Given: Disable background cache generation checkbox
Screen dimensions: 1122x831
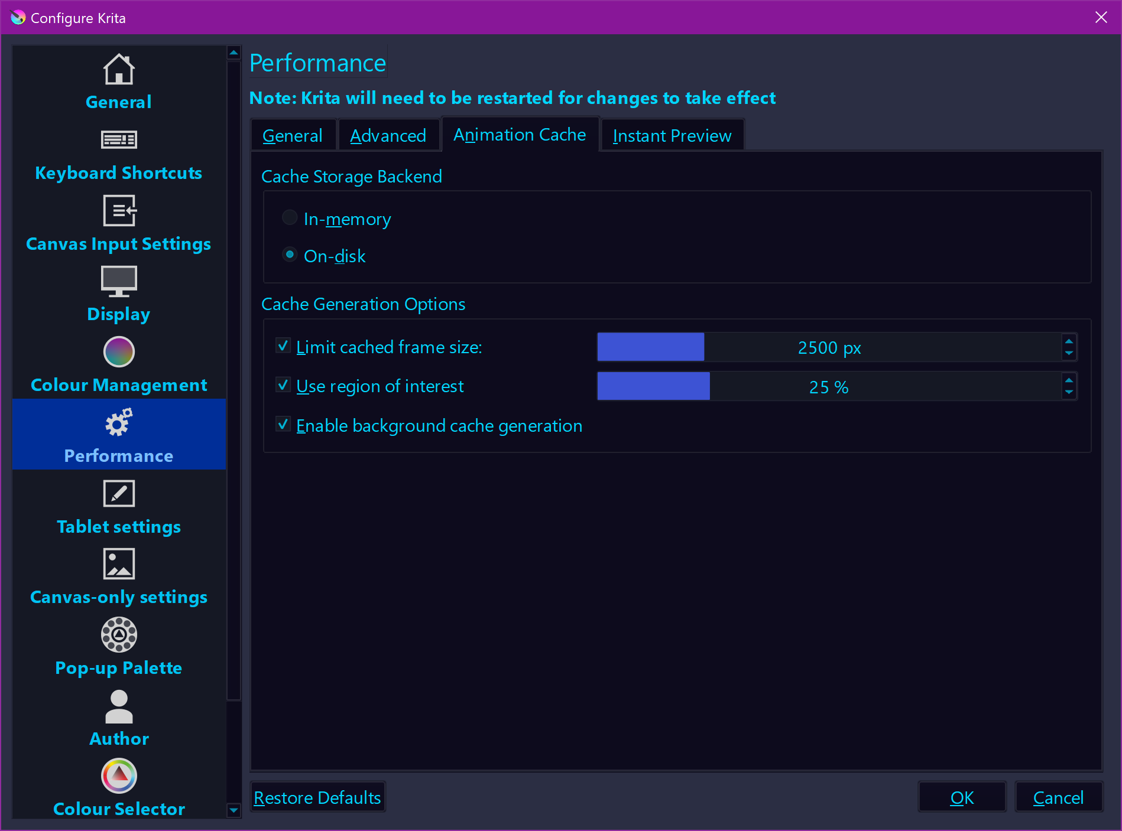Looking at the screenshot, I should point(283,425).
